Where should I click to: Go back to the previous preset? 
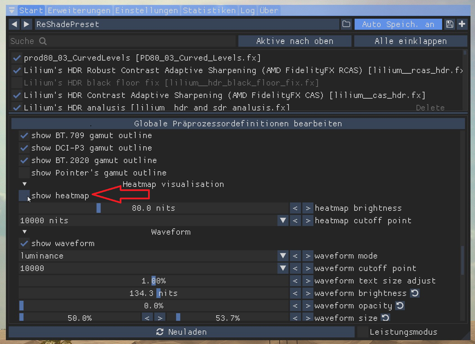tap(13, 24)
